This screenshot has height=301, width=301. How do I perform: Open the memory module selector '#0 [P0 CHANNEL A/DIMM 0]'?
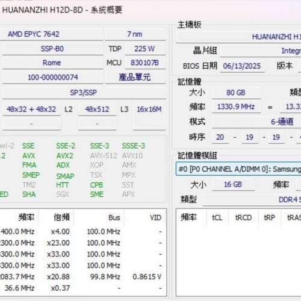pos(238,169)
